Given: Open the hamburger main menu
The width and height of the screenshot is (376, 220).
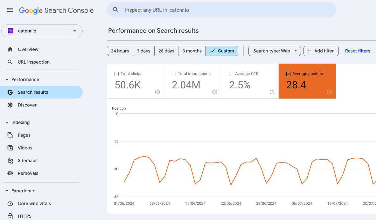Looking at the screenshot, I should [10, 10].
